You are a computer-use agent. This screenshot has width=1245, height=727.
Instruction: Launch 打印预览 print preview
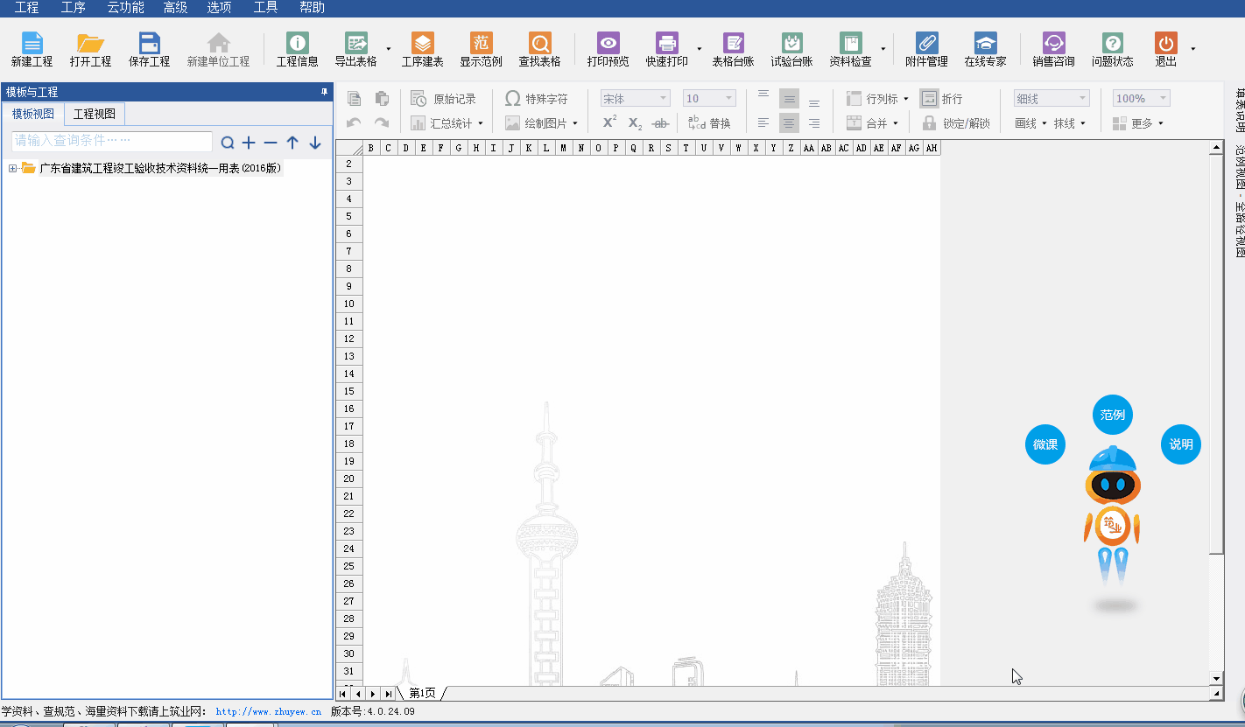click(608, 44)
